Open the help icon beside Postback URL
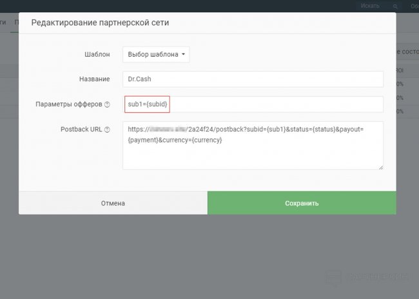 coord(107,130)
